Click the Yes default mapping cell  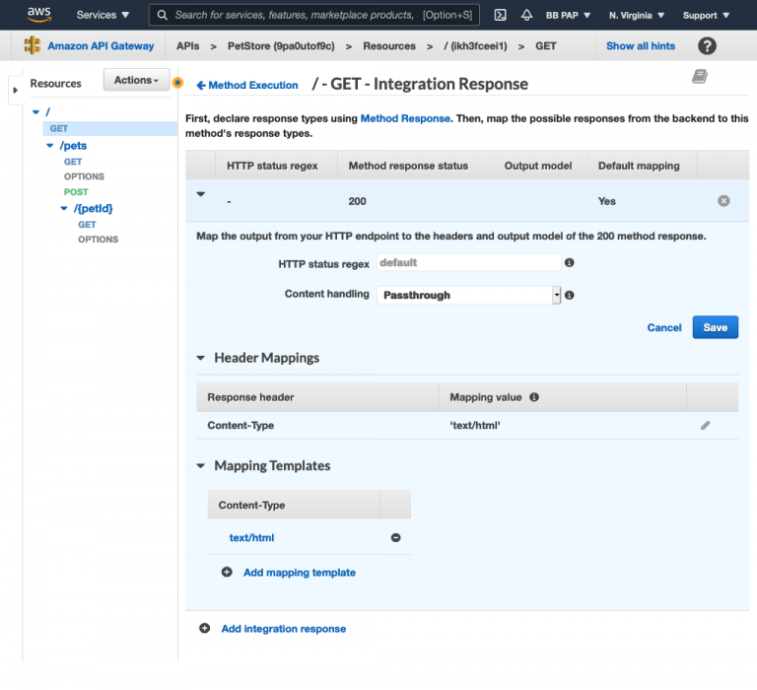(x=607, y=201)
